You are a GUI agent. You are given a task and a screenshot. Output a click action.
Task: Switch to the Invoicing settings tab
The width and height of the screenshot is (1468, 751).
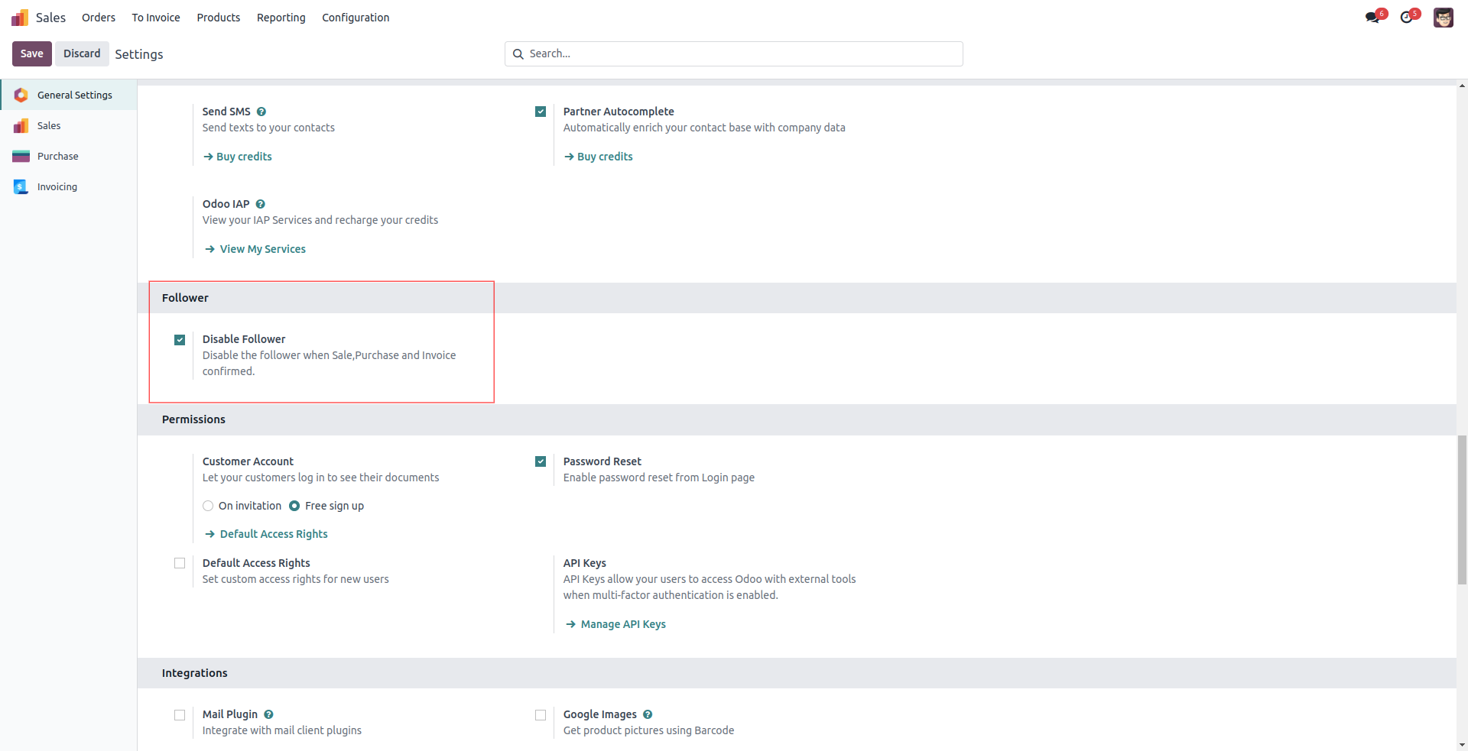click(x=57, y=186)
